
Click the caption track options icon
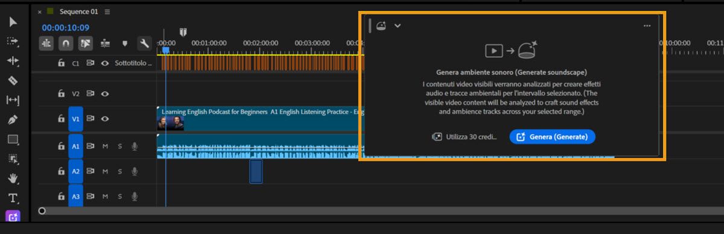105,43
